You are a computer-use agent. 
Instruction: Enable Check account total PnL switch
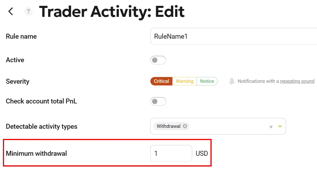158,101
